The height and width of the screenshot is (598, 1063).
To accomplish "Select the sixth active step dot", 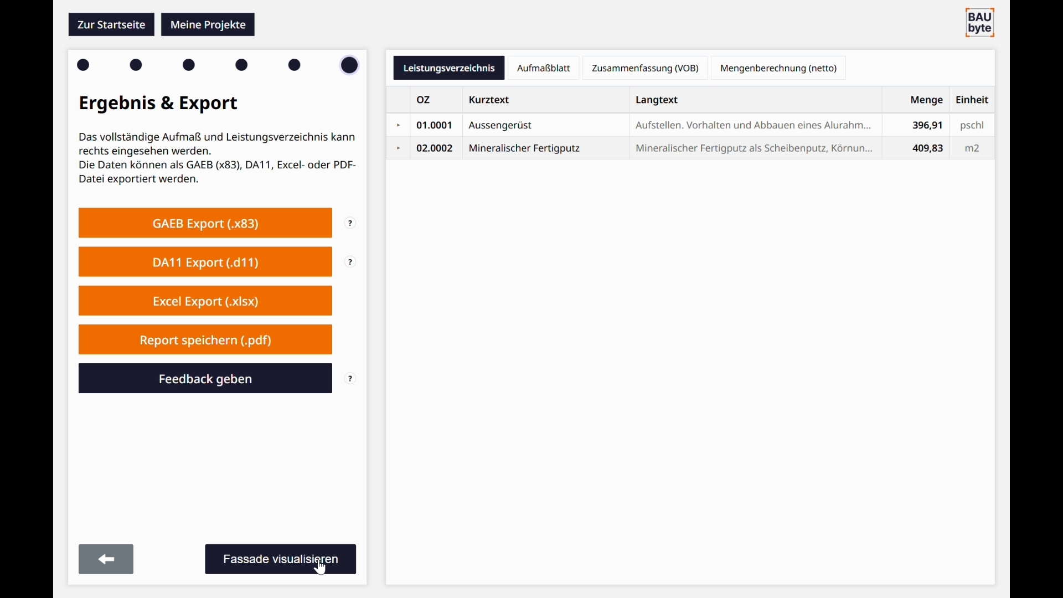I will 350,65.
